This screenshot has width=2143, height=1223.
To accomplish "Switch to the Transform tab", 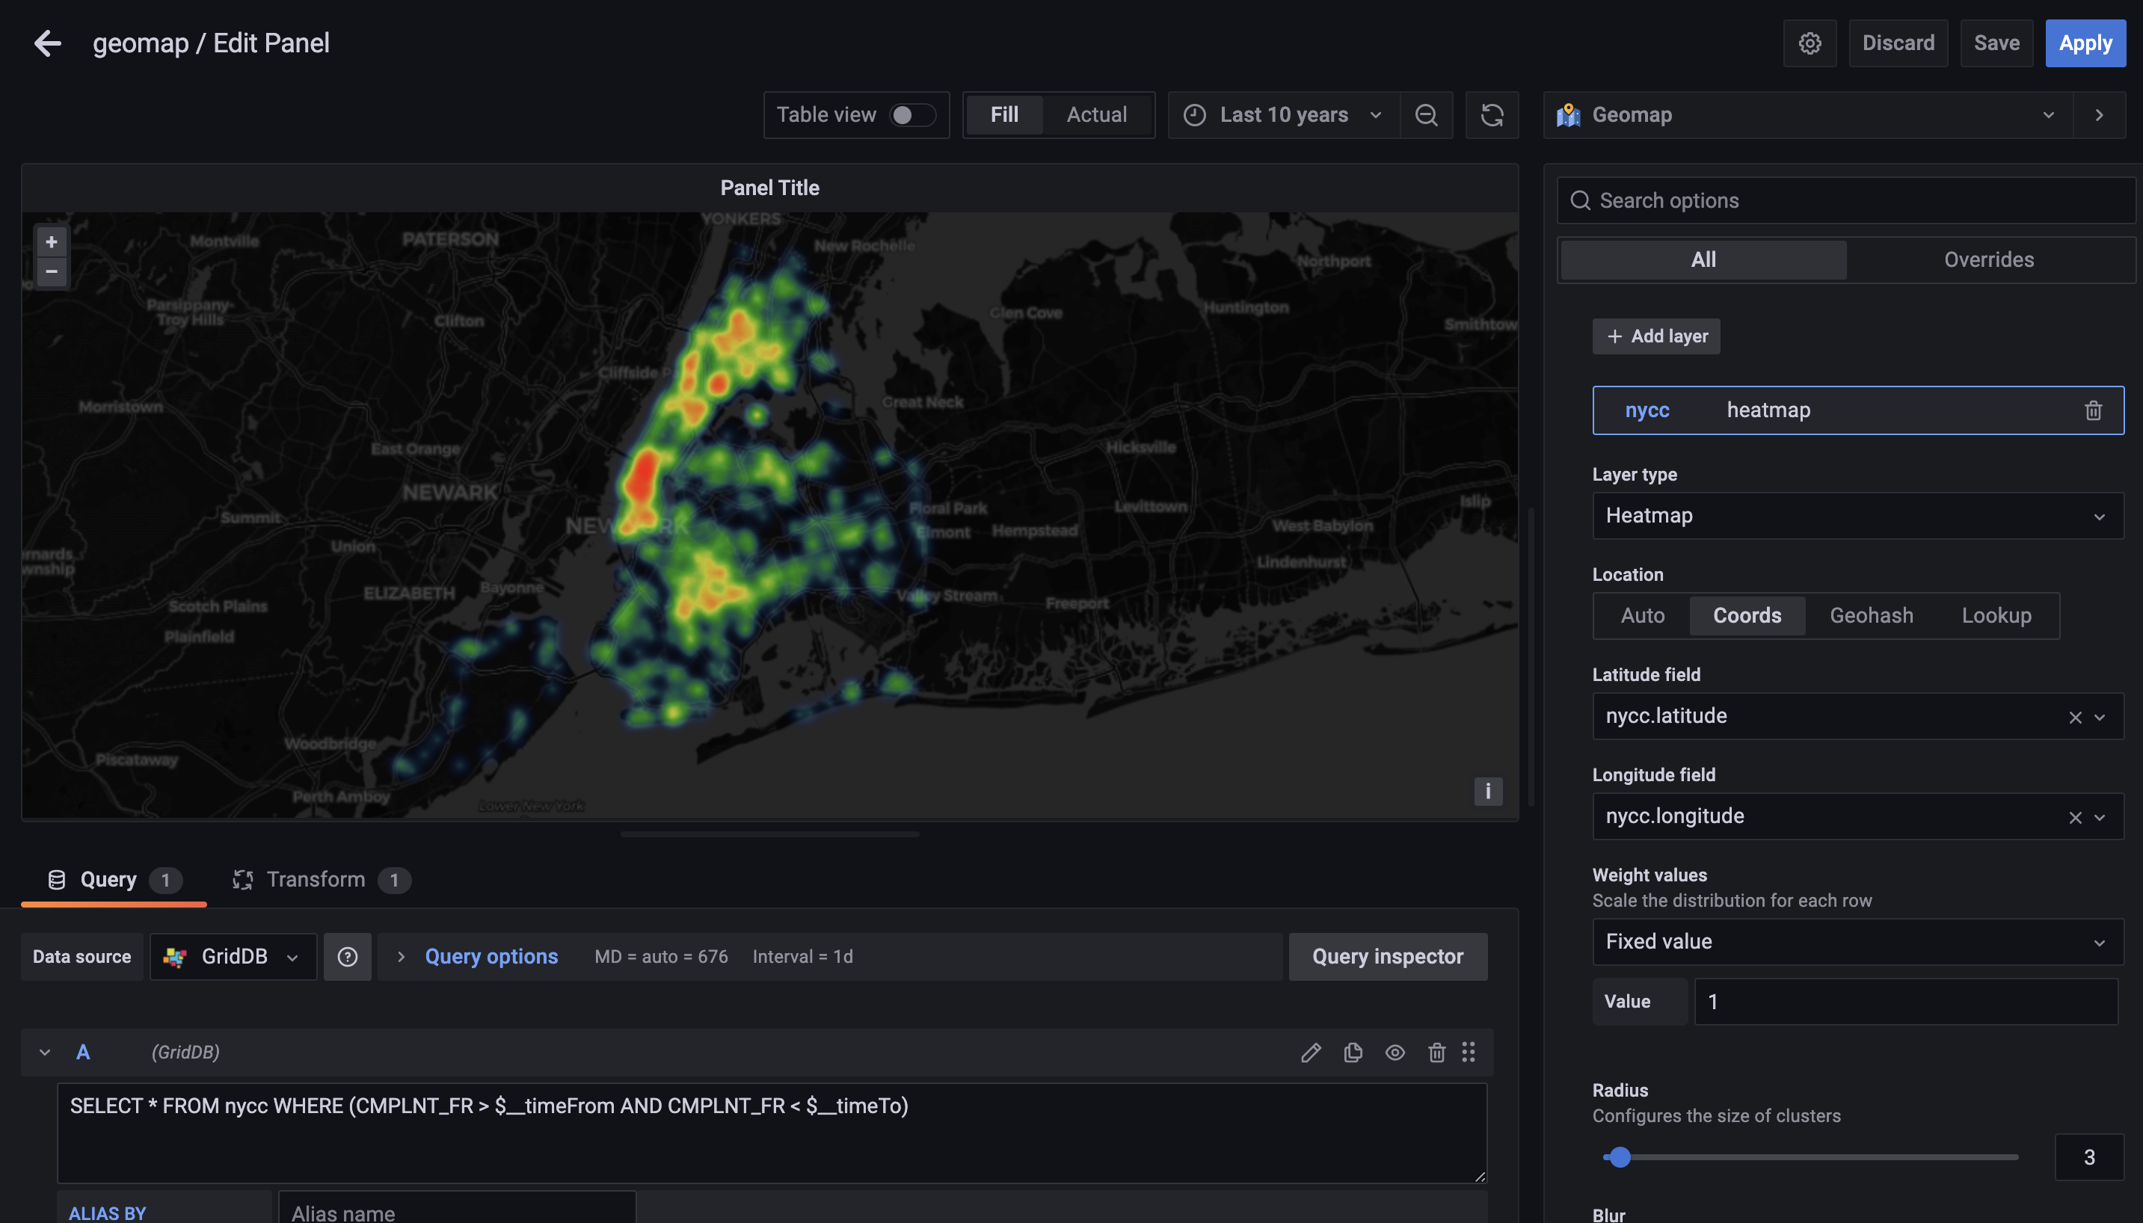I will click(x=315, y=878).
